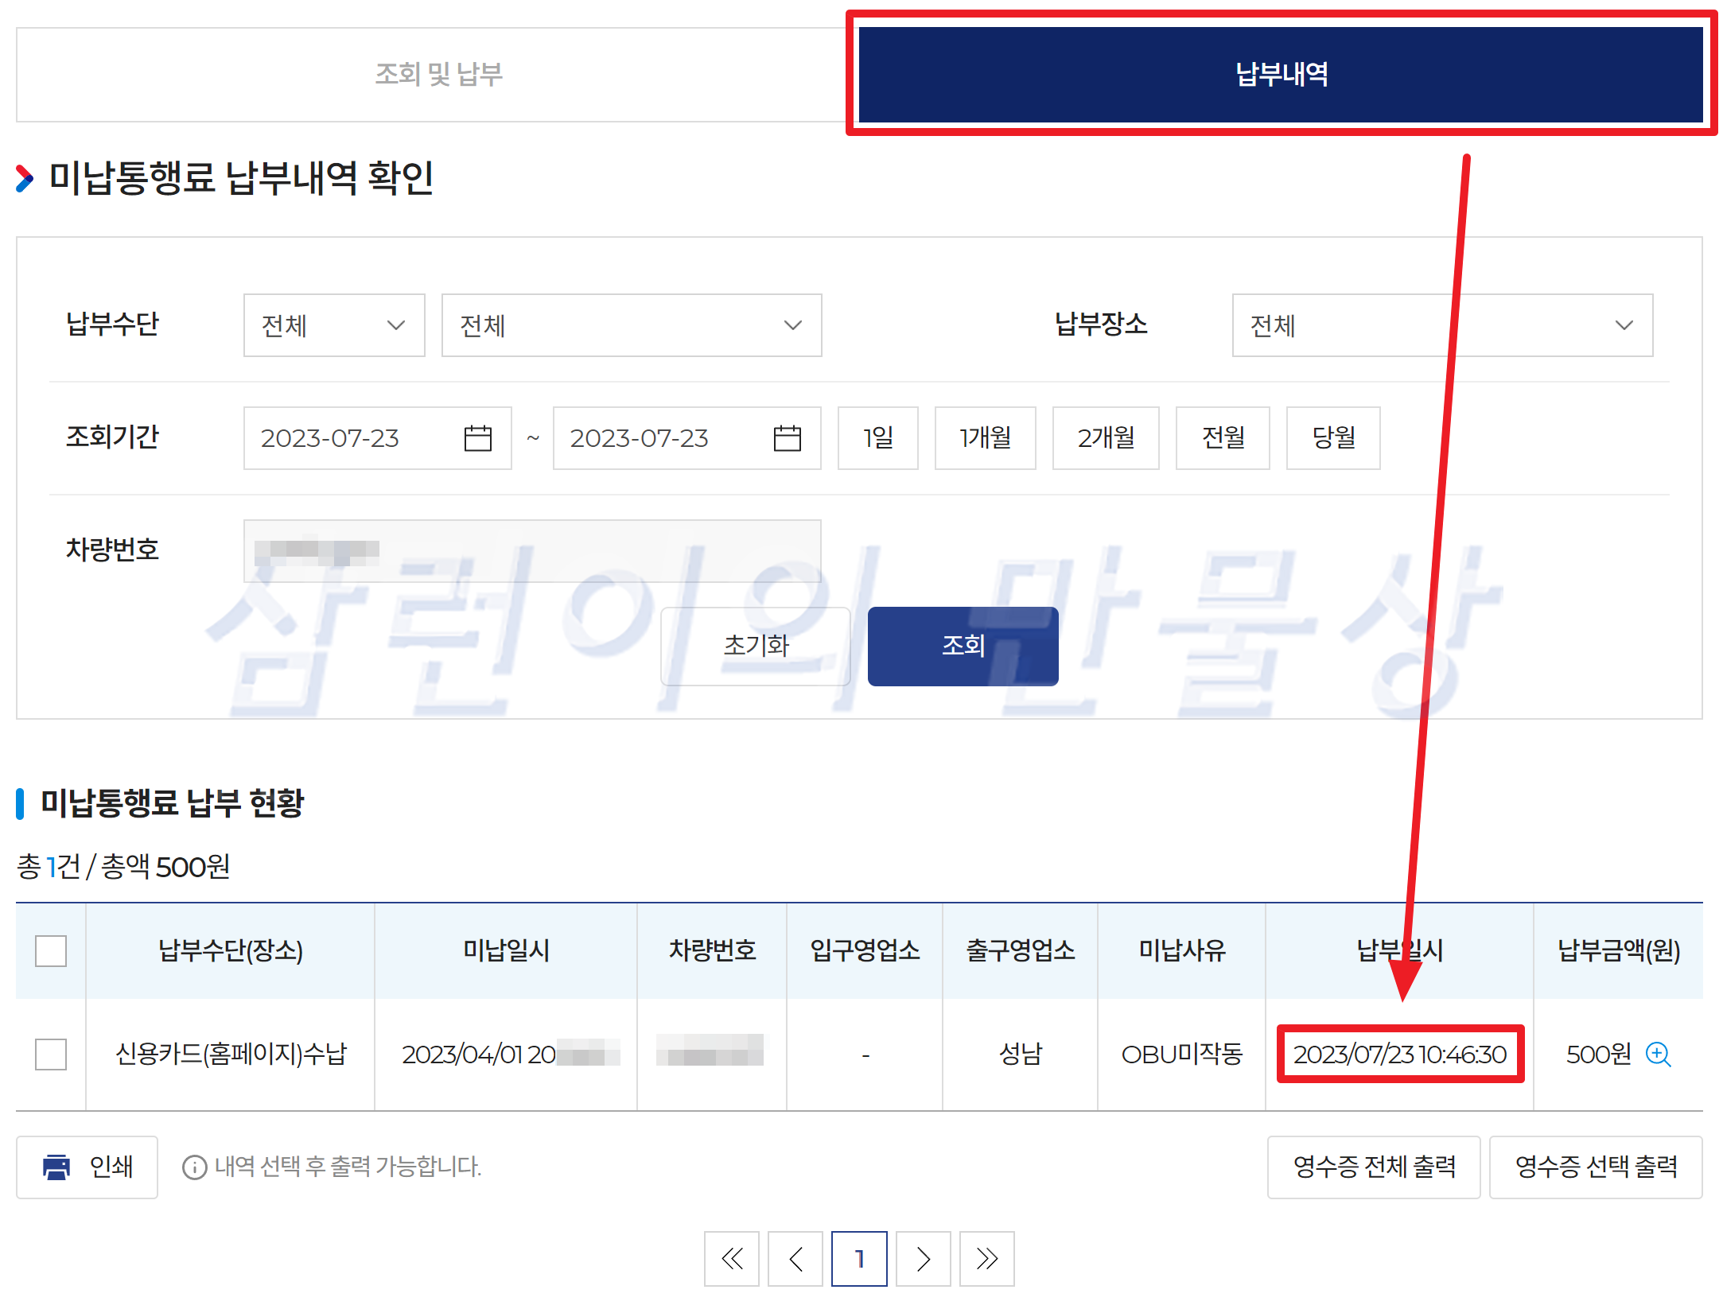1723x1309 pixels.
Task: Click the 초기화 reset button
Action: click(x=755, y=646)
